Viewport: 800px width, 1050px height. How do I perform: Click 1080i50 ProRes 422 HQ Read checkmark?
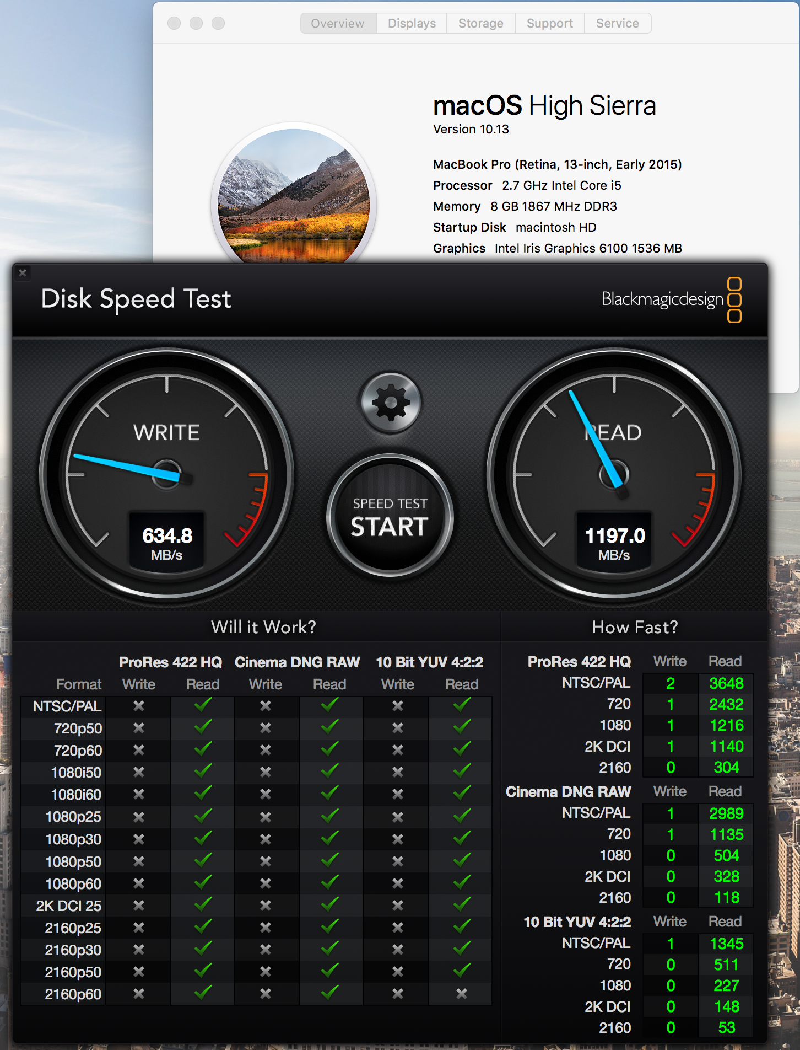coord(203,771)
